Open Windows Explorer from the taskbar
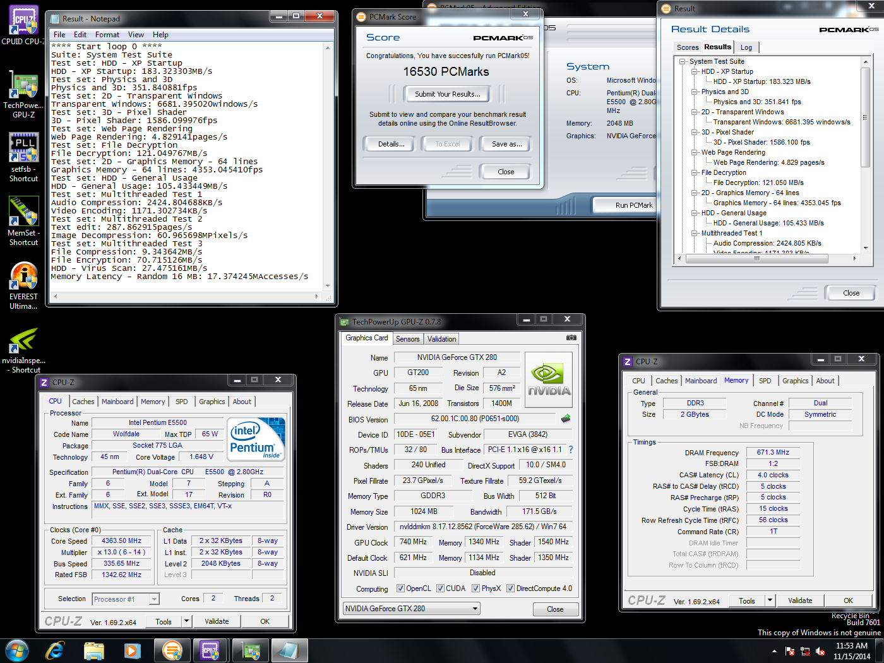The image size is (884, 663). [x=94, y=650]
